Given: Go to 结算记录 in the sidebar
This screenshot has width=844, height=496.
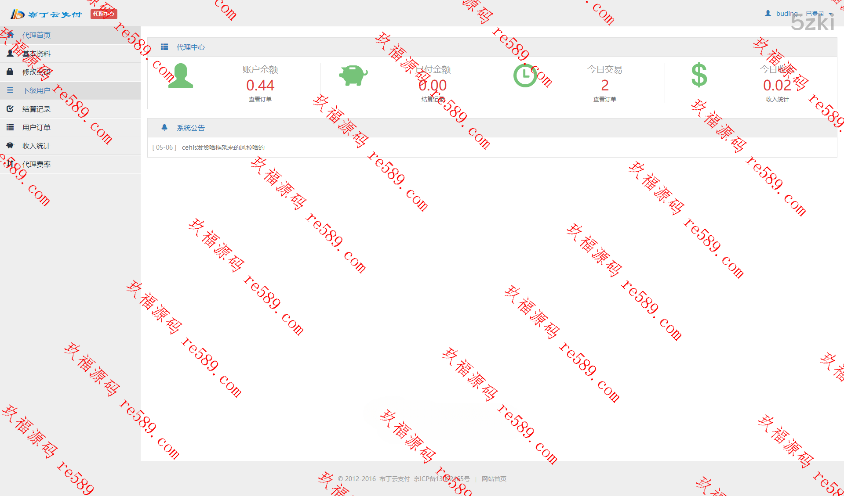Looking at the screenshot, I should point(36,109).
